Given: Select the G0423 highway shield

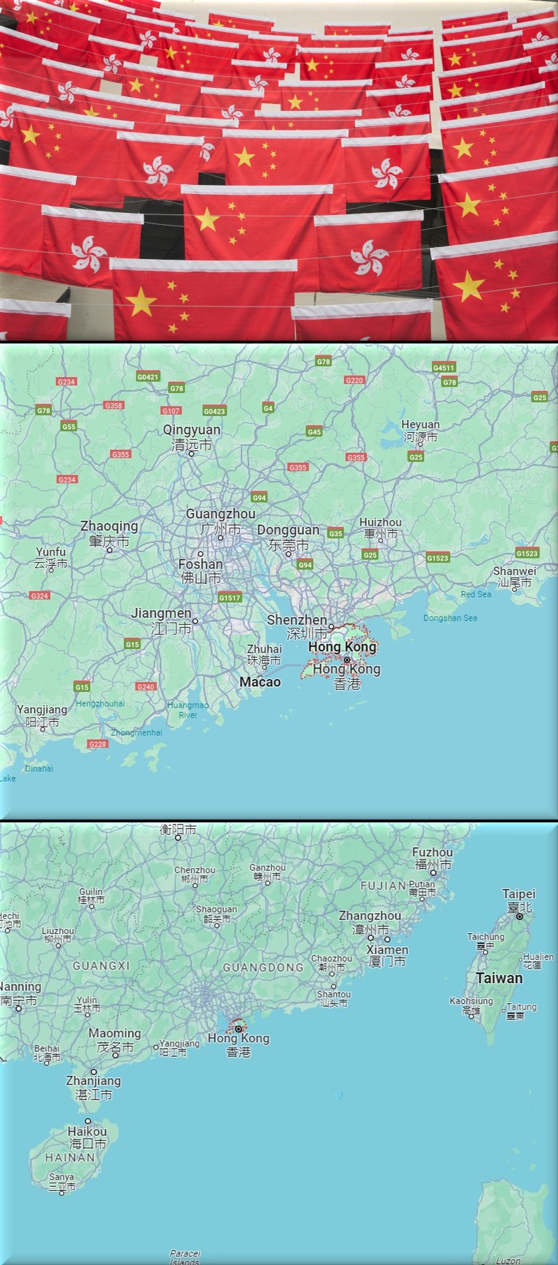Looking at the screenshot, I should tap(214, 411).
